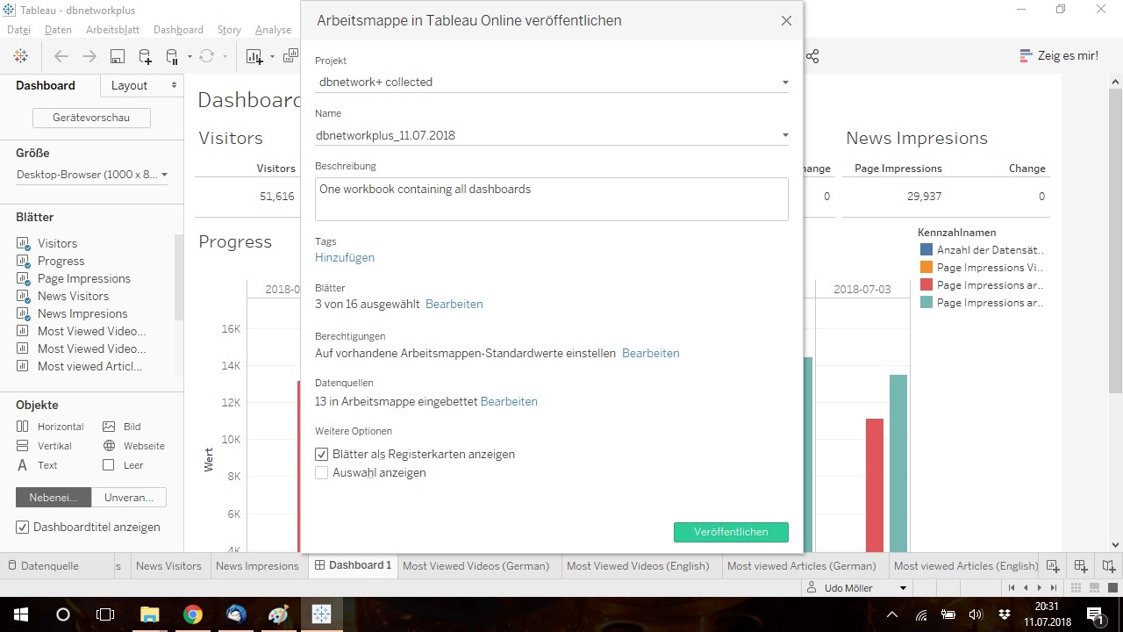This screenshot has width=1123, height=632.
Task: Click the save workbook icon in toolbar
Action: (117, 56)
